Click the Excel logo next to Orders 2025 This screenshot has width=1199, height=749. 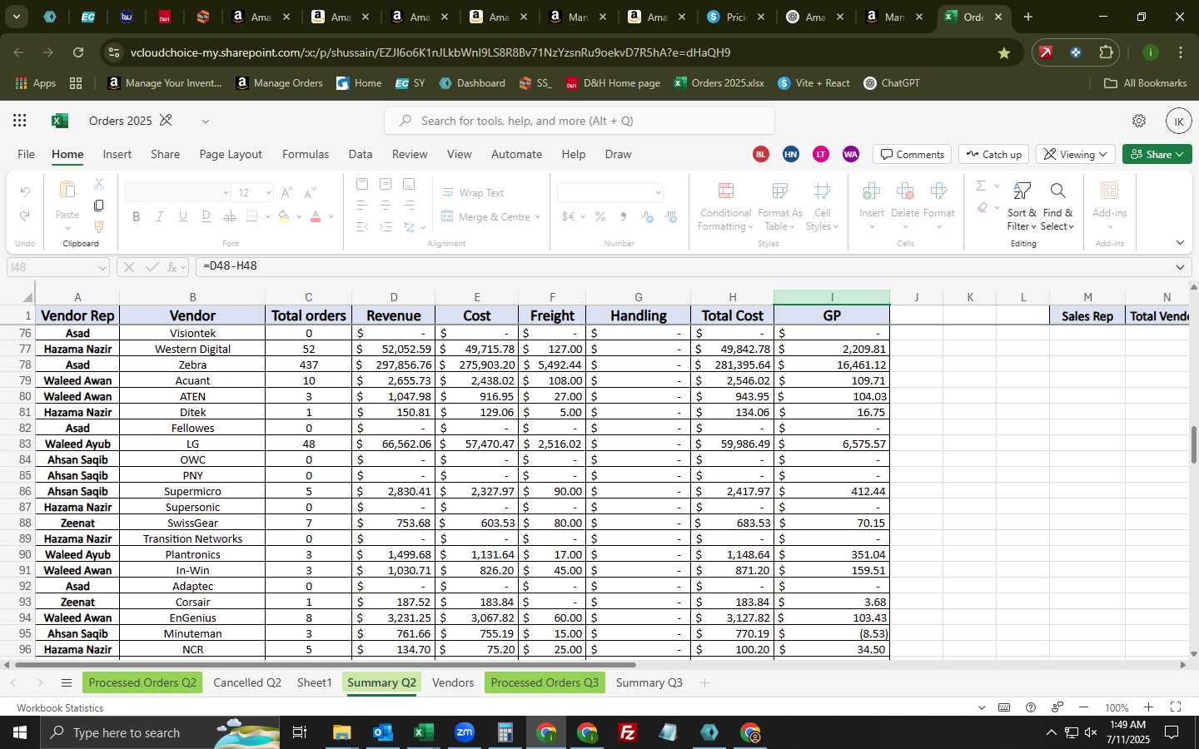coord(59,121)
